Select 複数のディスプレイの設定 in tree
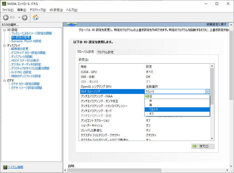The width and height of the screenshot is (234, 173). pos(26,76)
